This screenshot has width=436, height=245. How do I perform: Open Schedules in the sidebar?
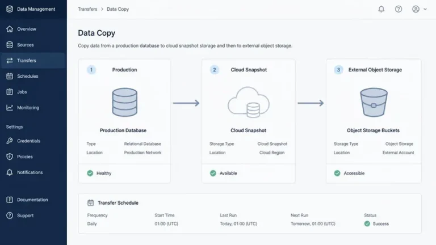33,76
